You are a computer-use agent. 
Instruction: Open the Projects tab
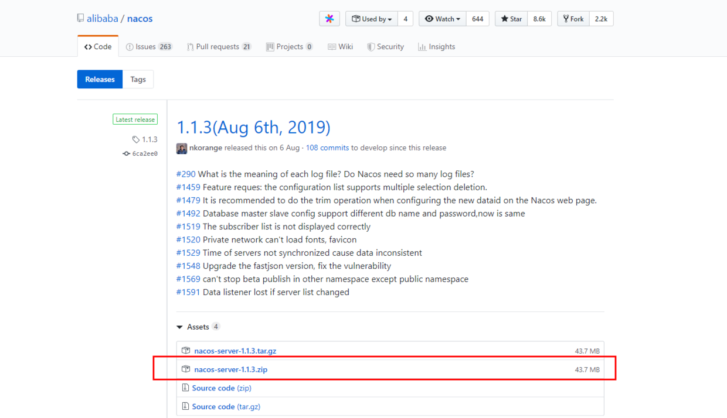290,47
